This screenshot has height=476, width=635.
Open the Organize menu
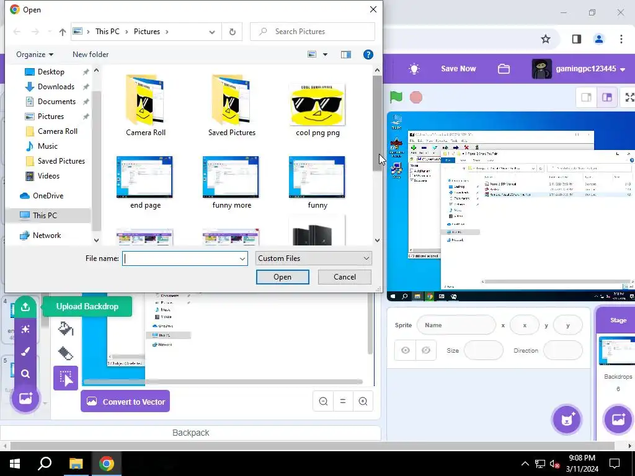pyautogui.click(x=35, y=55)
